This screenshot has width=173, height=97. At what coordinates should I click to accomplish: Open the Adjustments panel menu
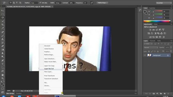[x=171, y=24]
